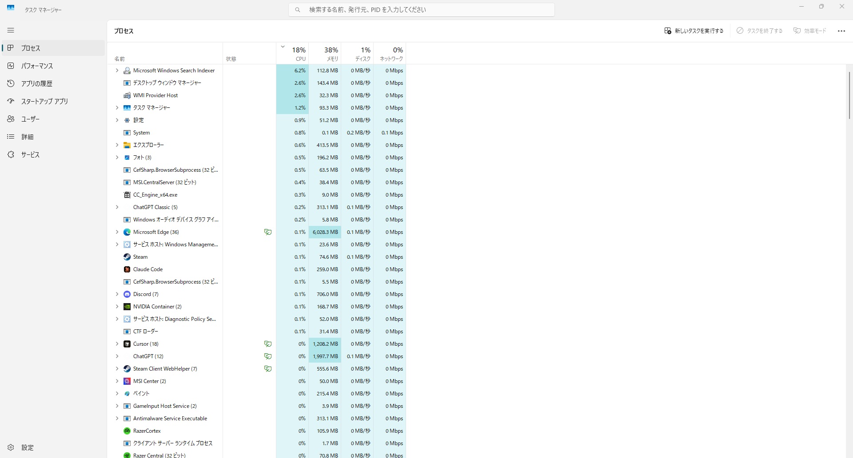Expand the フォト (3) process group
Image resolution: width=853 pixels, height=458 pixels.
point(117,158)
